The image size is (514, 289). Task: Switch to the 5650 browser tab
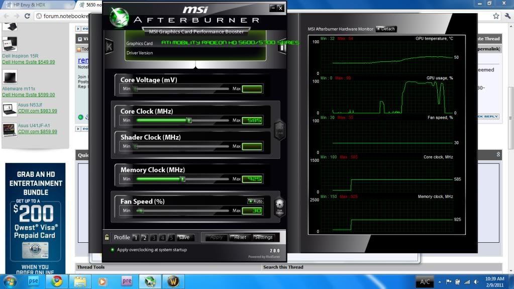[x=89, y=5]
